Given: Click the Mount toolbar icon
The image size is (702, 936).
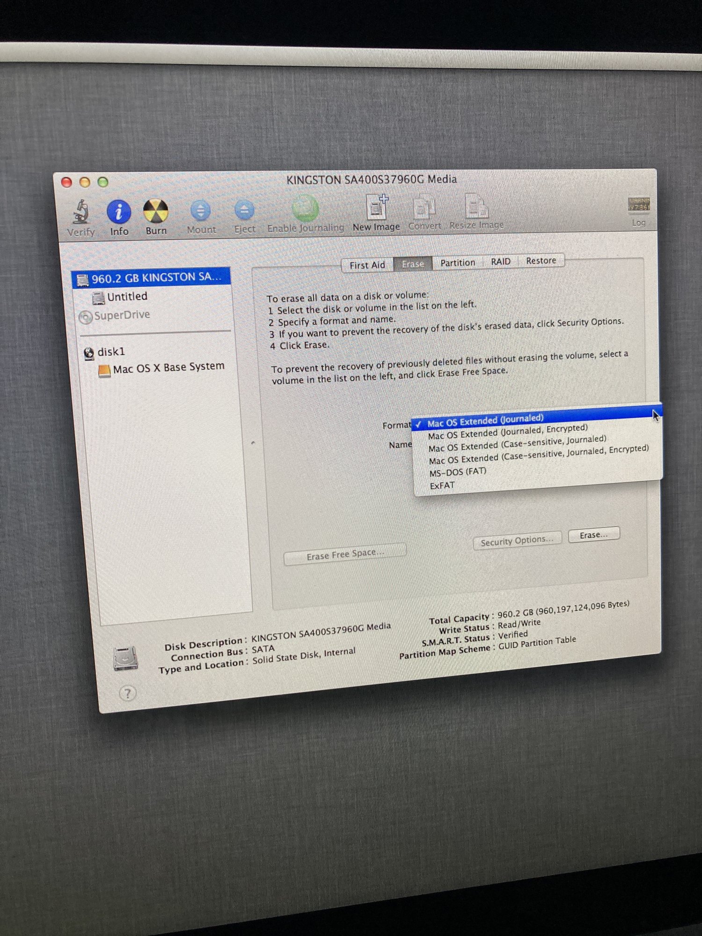Looking at the screenshot, I should 201,211.
